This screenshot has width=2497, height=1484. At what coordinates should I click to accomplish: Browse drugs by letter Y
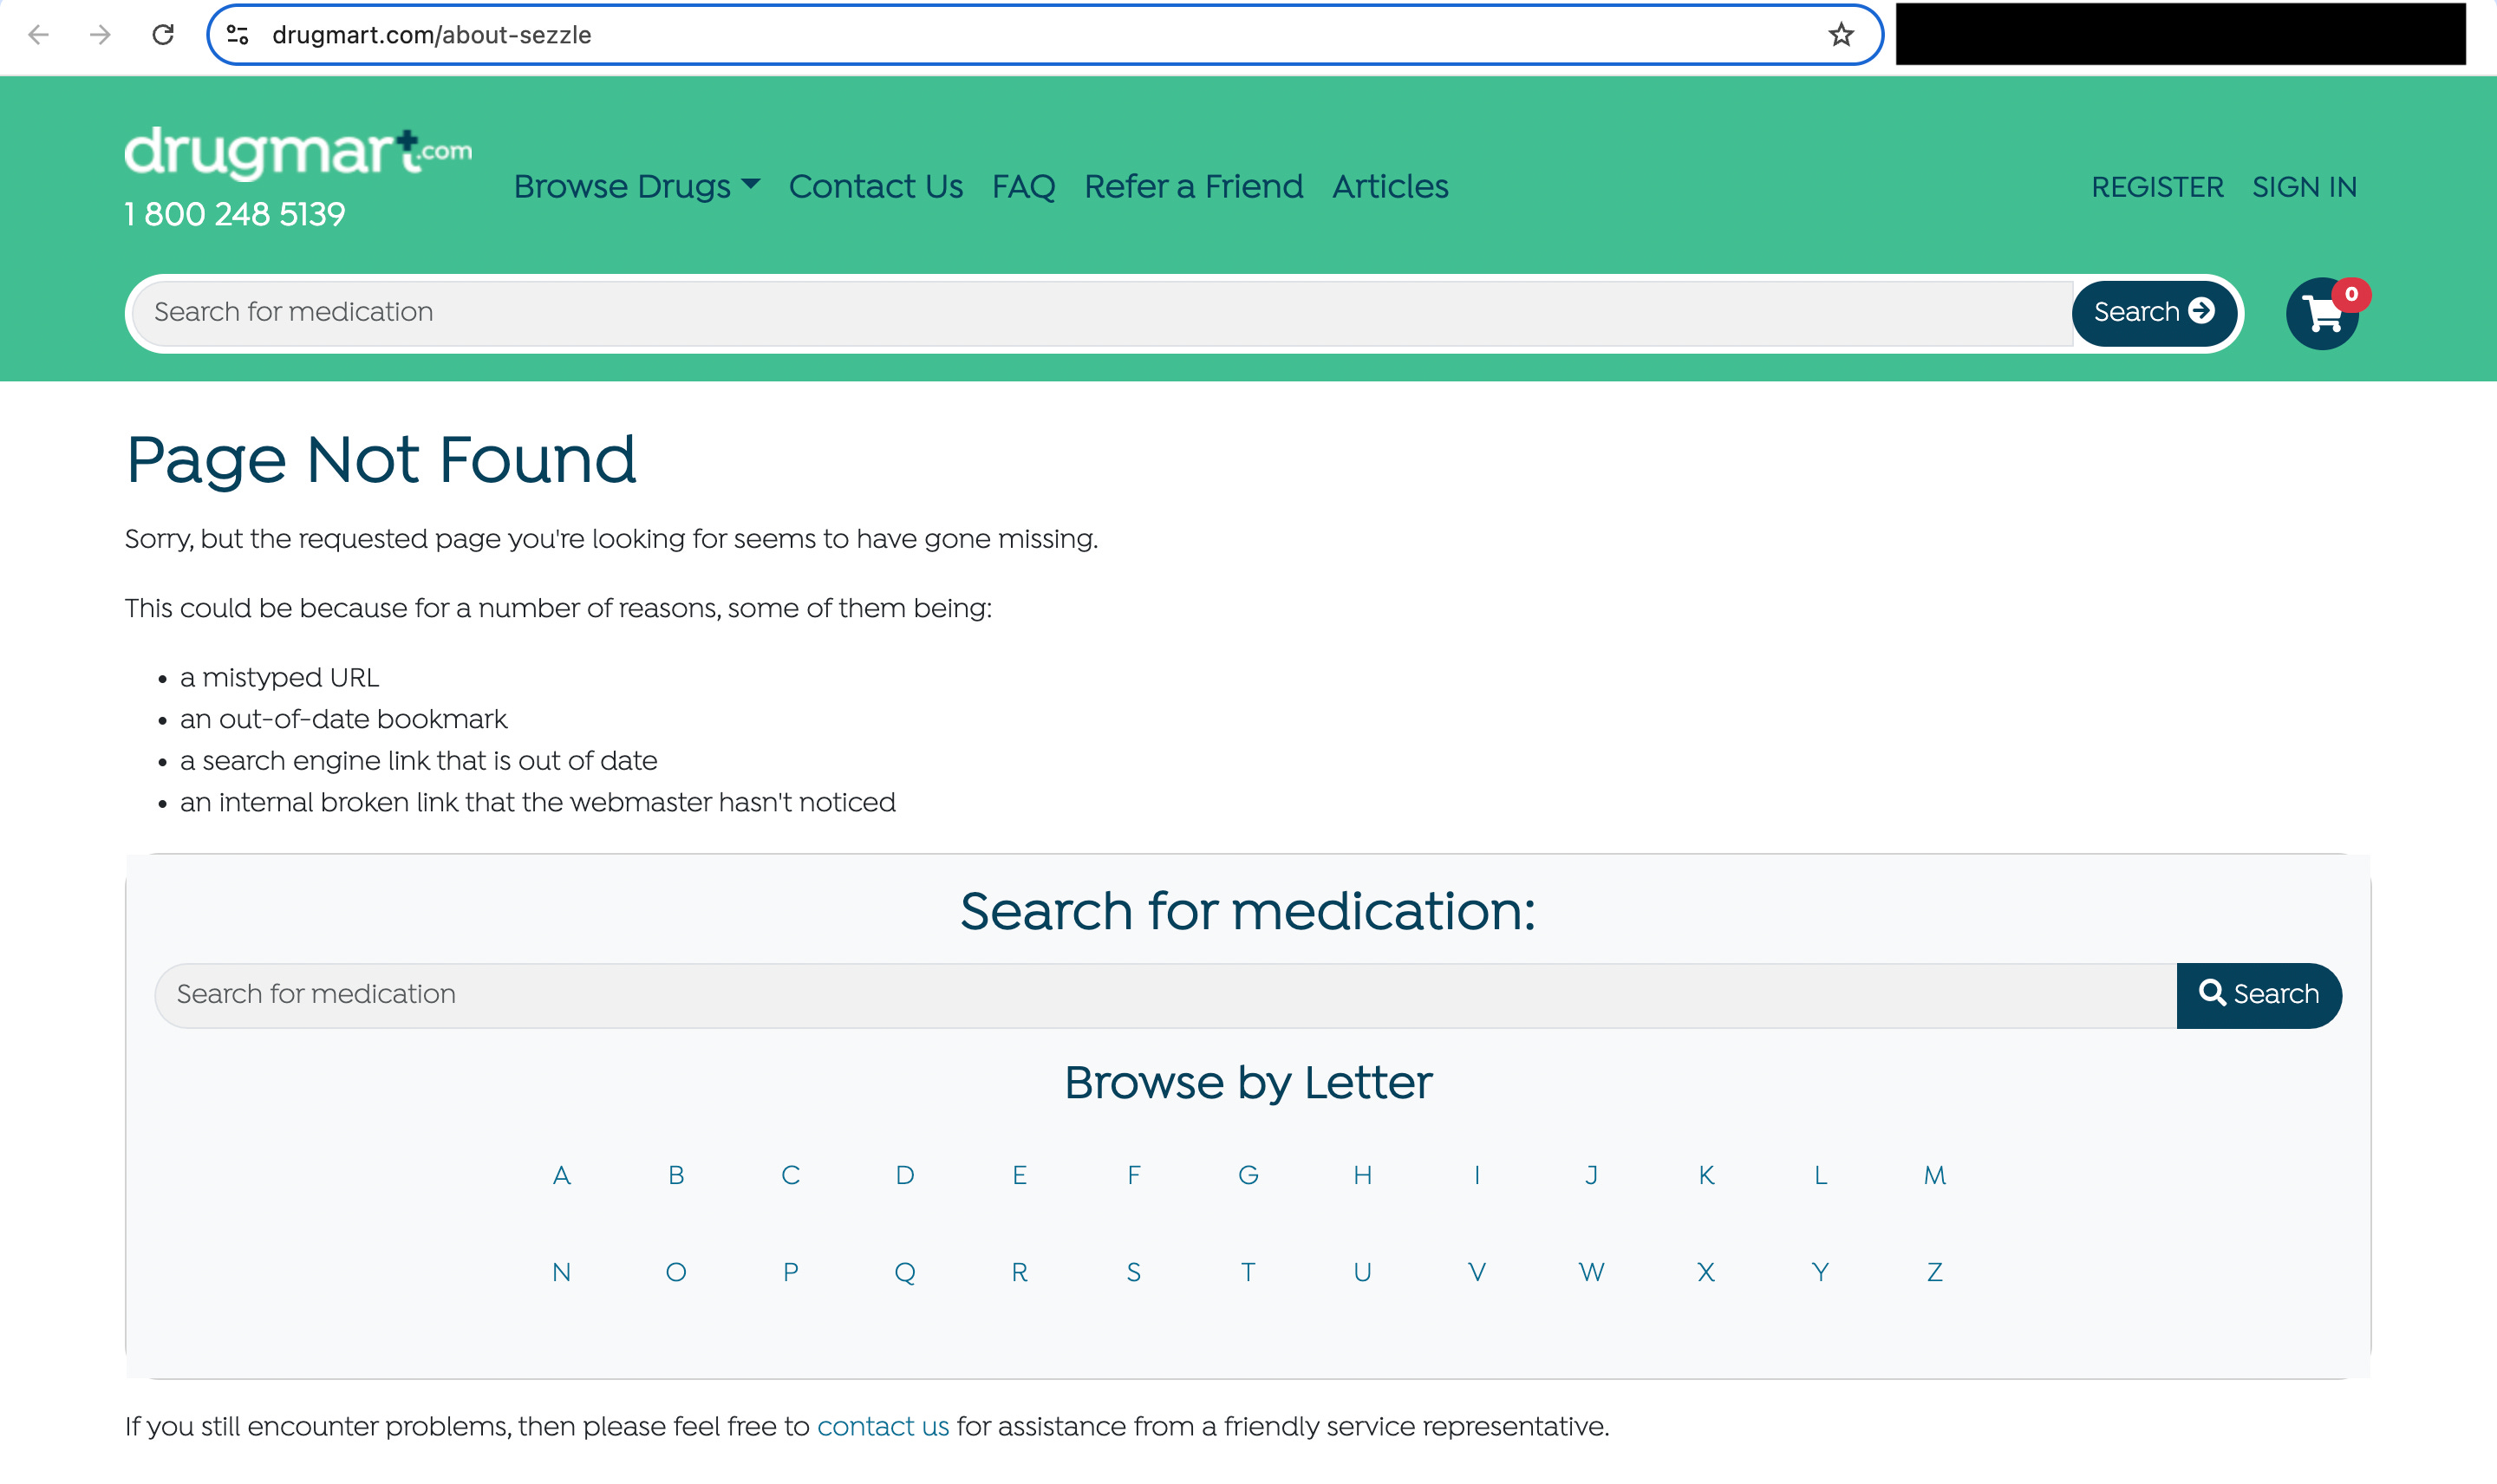1820,1273
